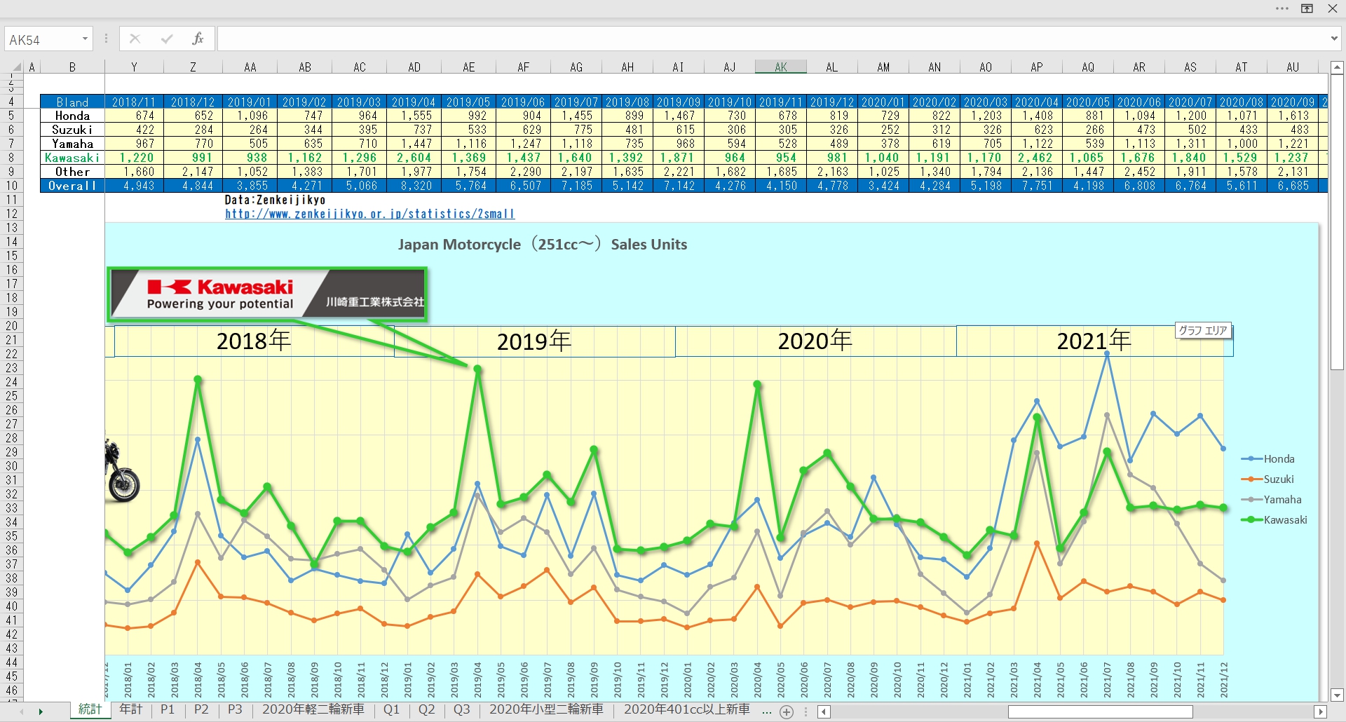Click the Select All corner triangle
The image size is (1346, 722).
pos(17,67)
